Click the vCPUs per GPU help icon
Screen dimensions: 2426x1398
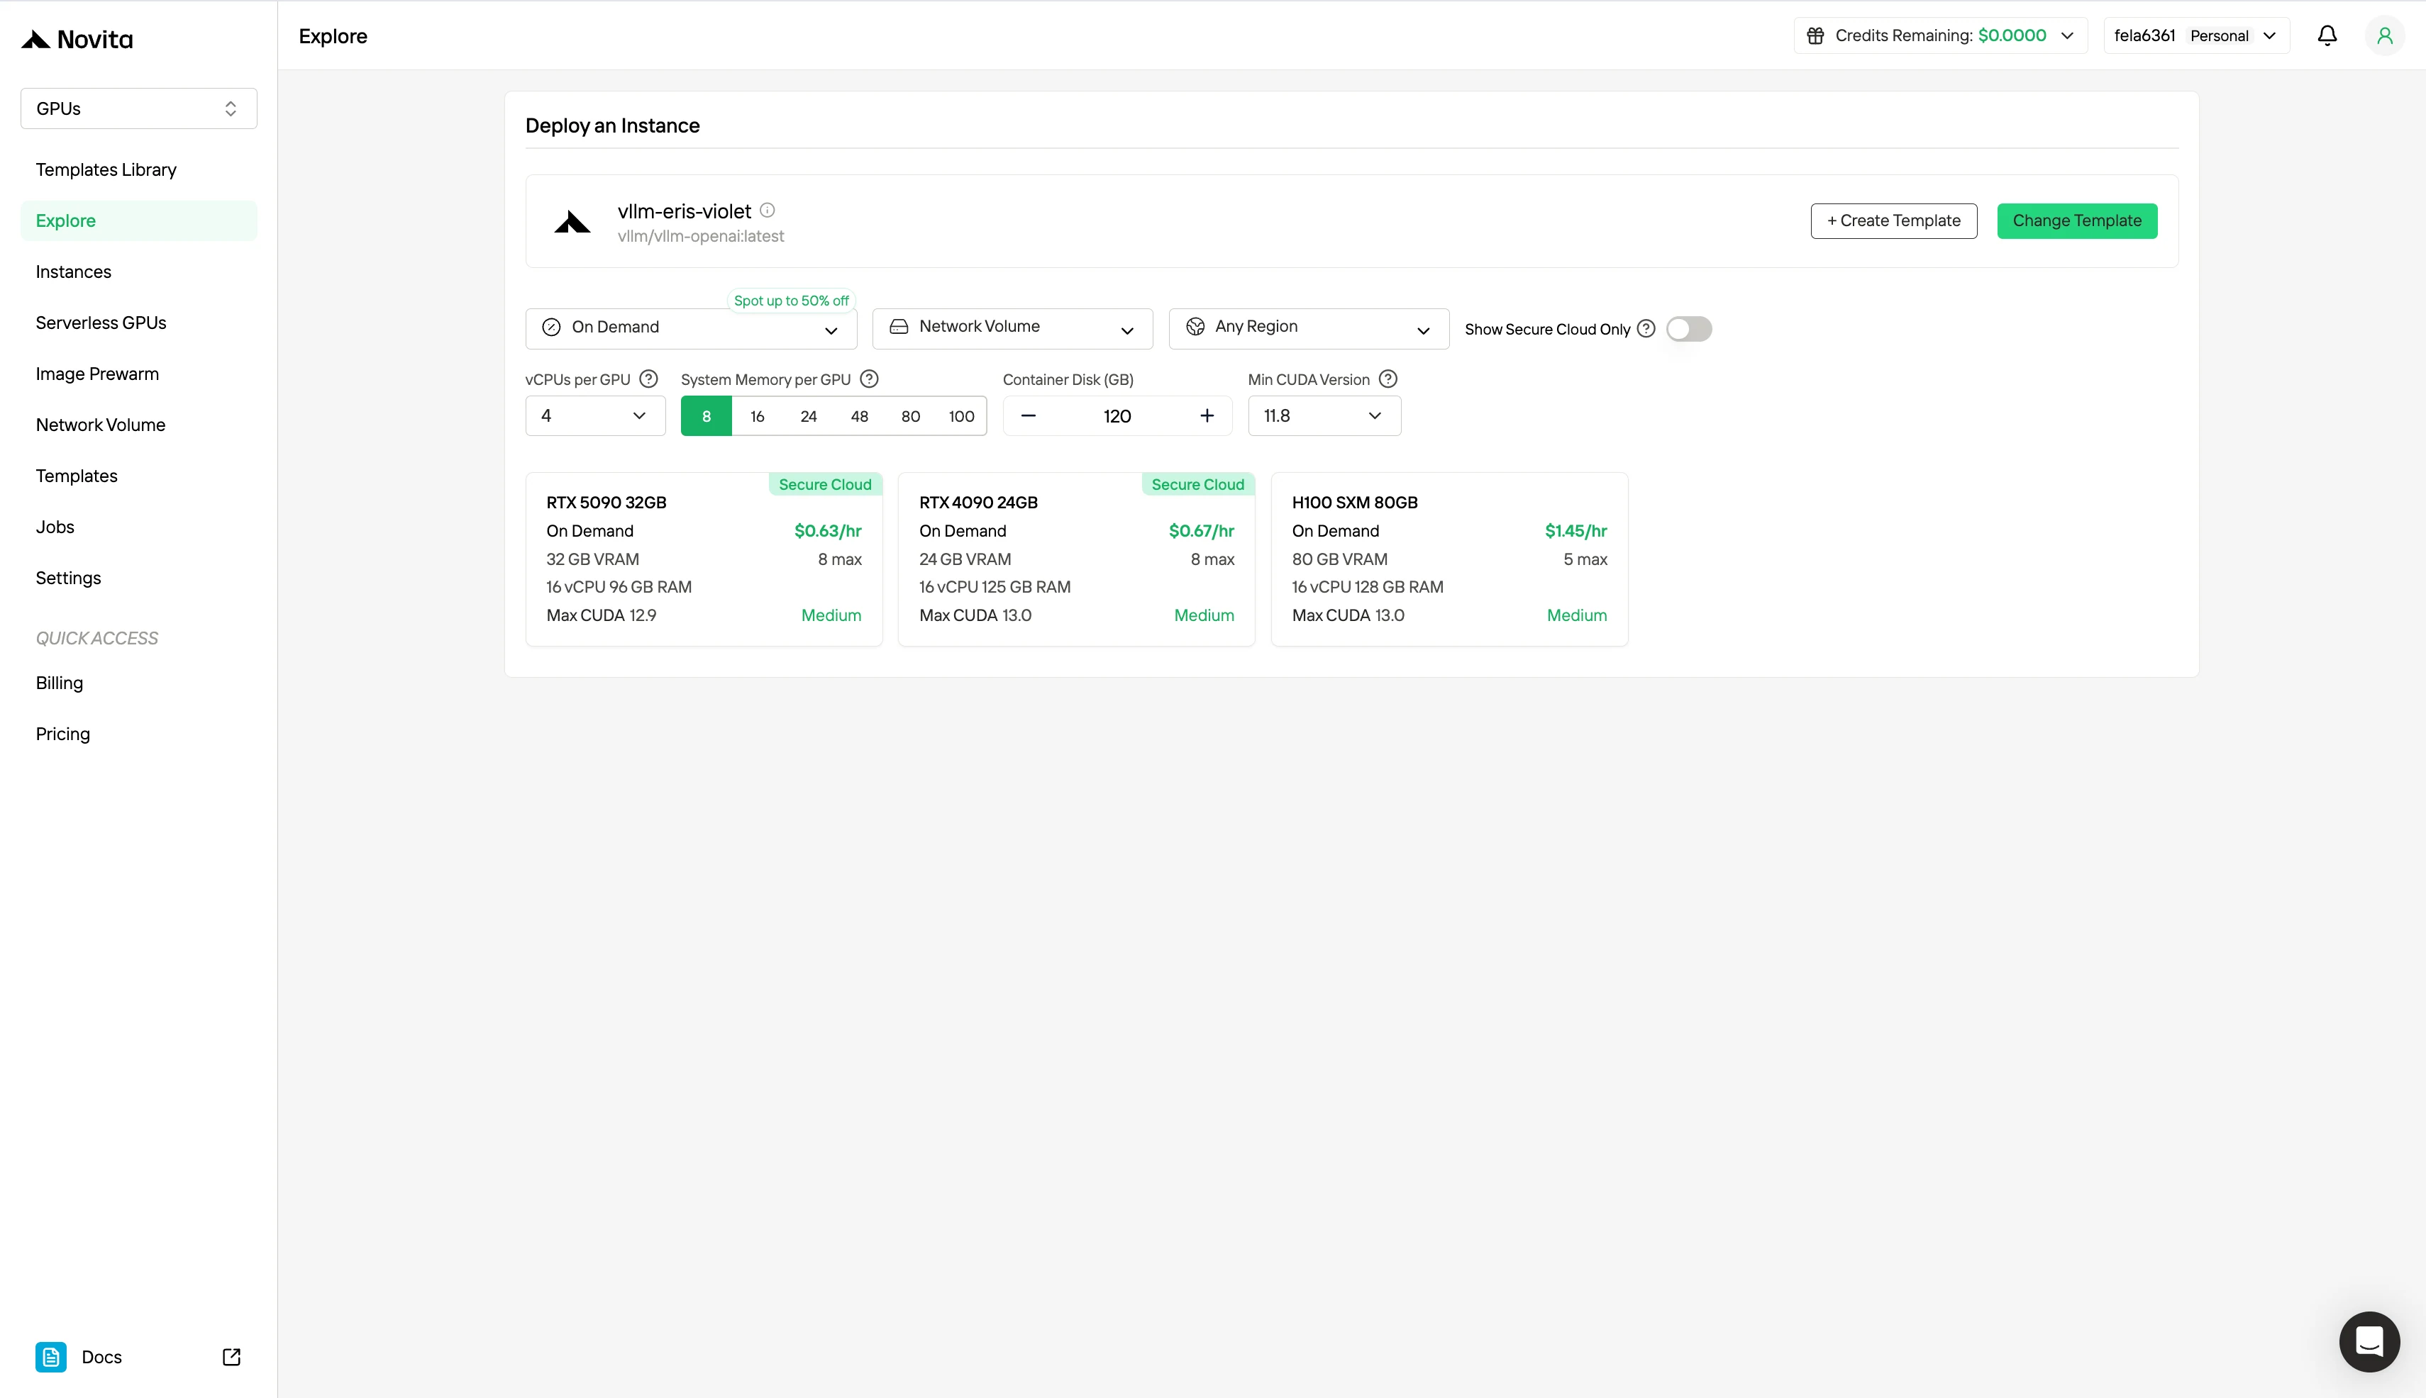648,379
